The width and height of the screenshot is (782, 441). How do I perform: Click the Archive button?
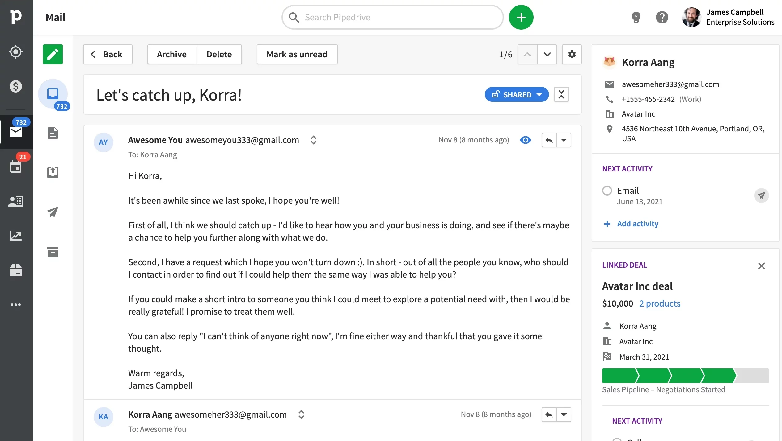(x=172, y=54)
